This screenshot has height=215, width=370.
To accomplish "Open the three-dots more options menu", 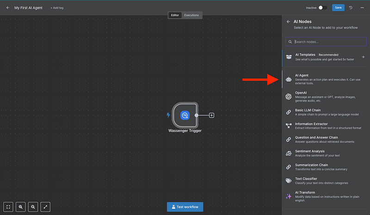I will 362,8.
